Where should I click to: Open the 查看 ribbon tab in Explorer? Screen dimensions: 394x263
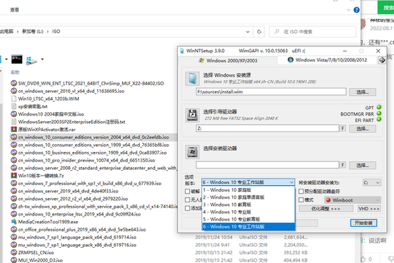pyautogui.click(x=14, y=10)
